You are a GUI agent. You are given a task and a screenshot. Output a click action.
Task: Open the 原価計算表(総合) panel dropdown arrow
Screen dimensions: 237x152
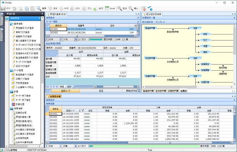[x=136, y=14]
